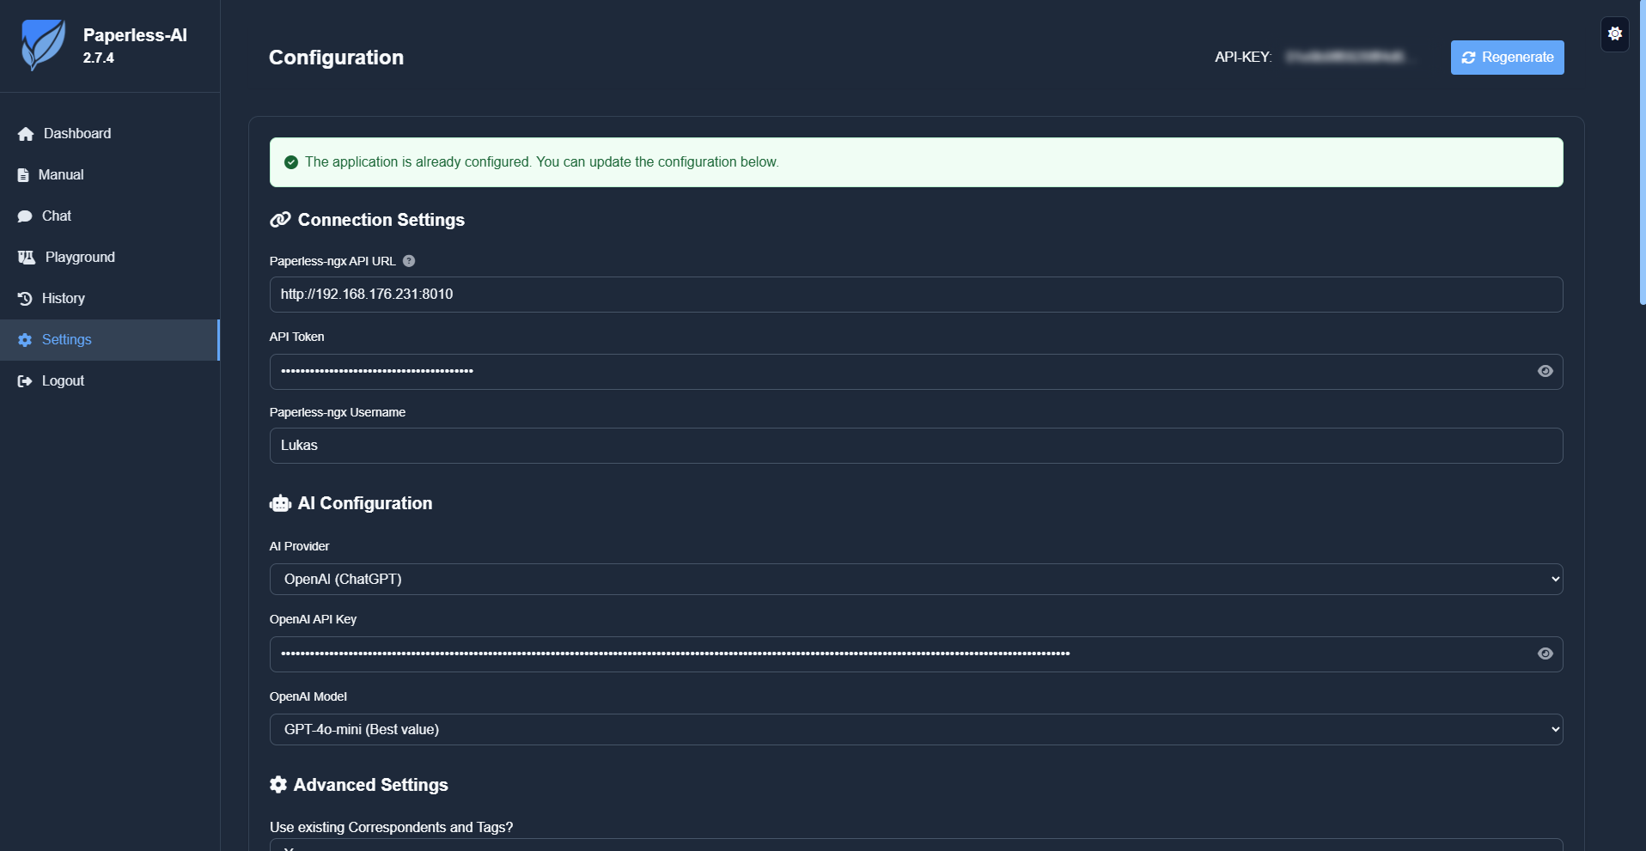Open the AI Provider dropdown
The image size is (1646, 851).
[916, 580]
